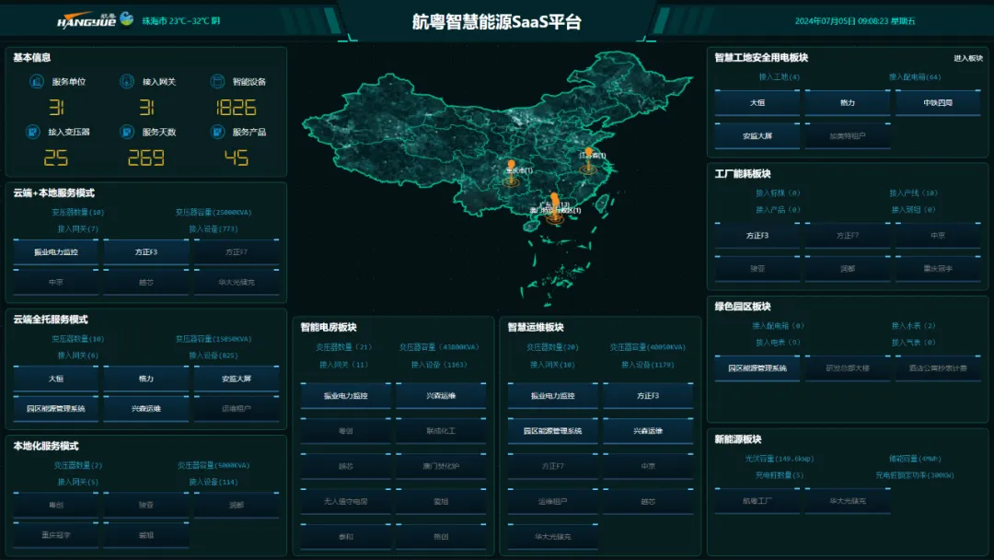Click the 智能设备 icon in 基本信息
The image size is (994, 560).
[217, 81]
